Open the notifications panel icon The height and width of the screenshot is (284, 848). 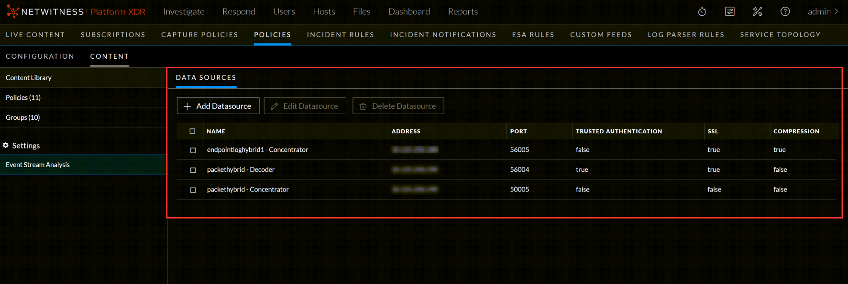coord(730,11)
